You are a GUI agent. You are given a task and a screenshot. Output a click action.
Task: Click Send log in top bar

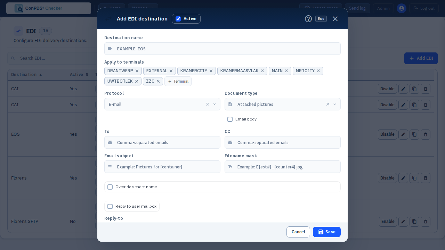pyautogui.click(x=357, y=8)
